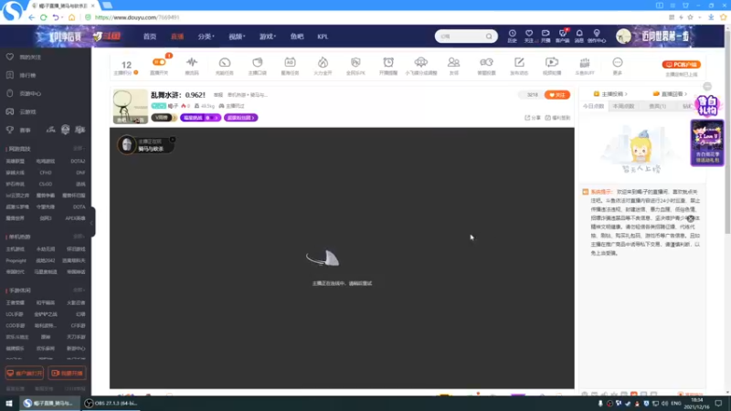Switch to 本周贡献 tab
This screenshot has width=731, height=411.
pyautogui.click(x=623, y=106)
